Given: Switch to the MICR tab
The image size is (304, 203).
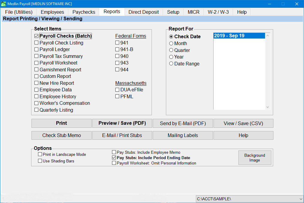Looking at the screenshot, I should (x=193, y=12).
